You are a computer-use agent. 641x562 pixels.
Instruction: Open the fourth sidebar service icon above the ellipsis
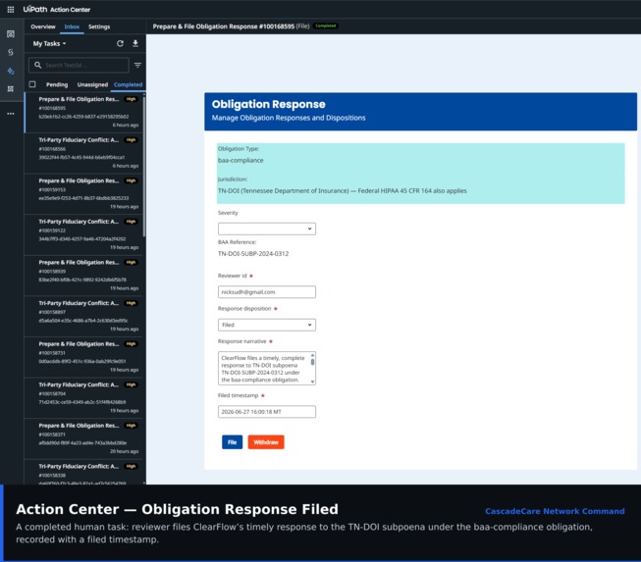[11, 88]
